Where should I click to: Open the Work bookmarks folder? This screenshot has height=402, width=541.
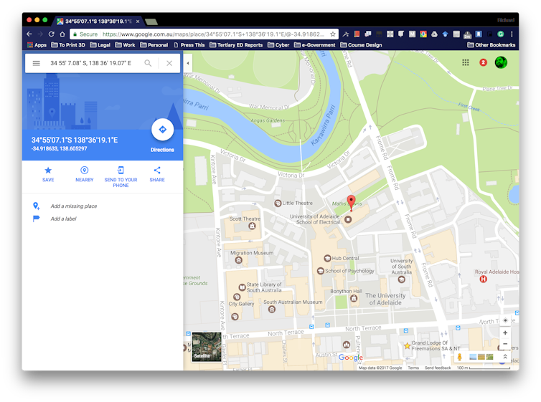(x=125, y=45)
